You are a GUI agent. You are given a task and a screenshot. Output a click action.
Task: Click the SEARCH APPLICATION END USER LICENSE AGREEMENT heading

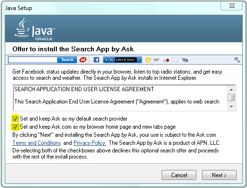coord(84,89)
